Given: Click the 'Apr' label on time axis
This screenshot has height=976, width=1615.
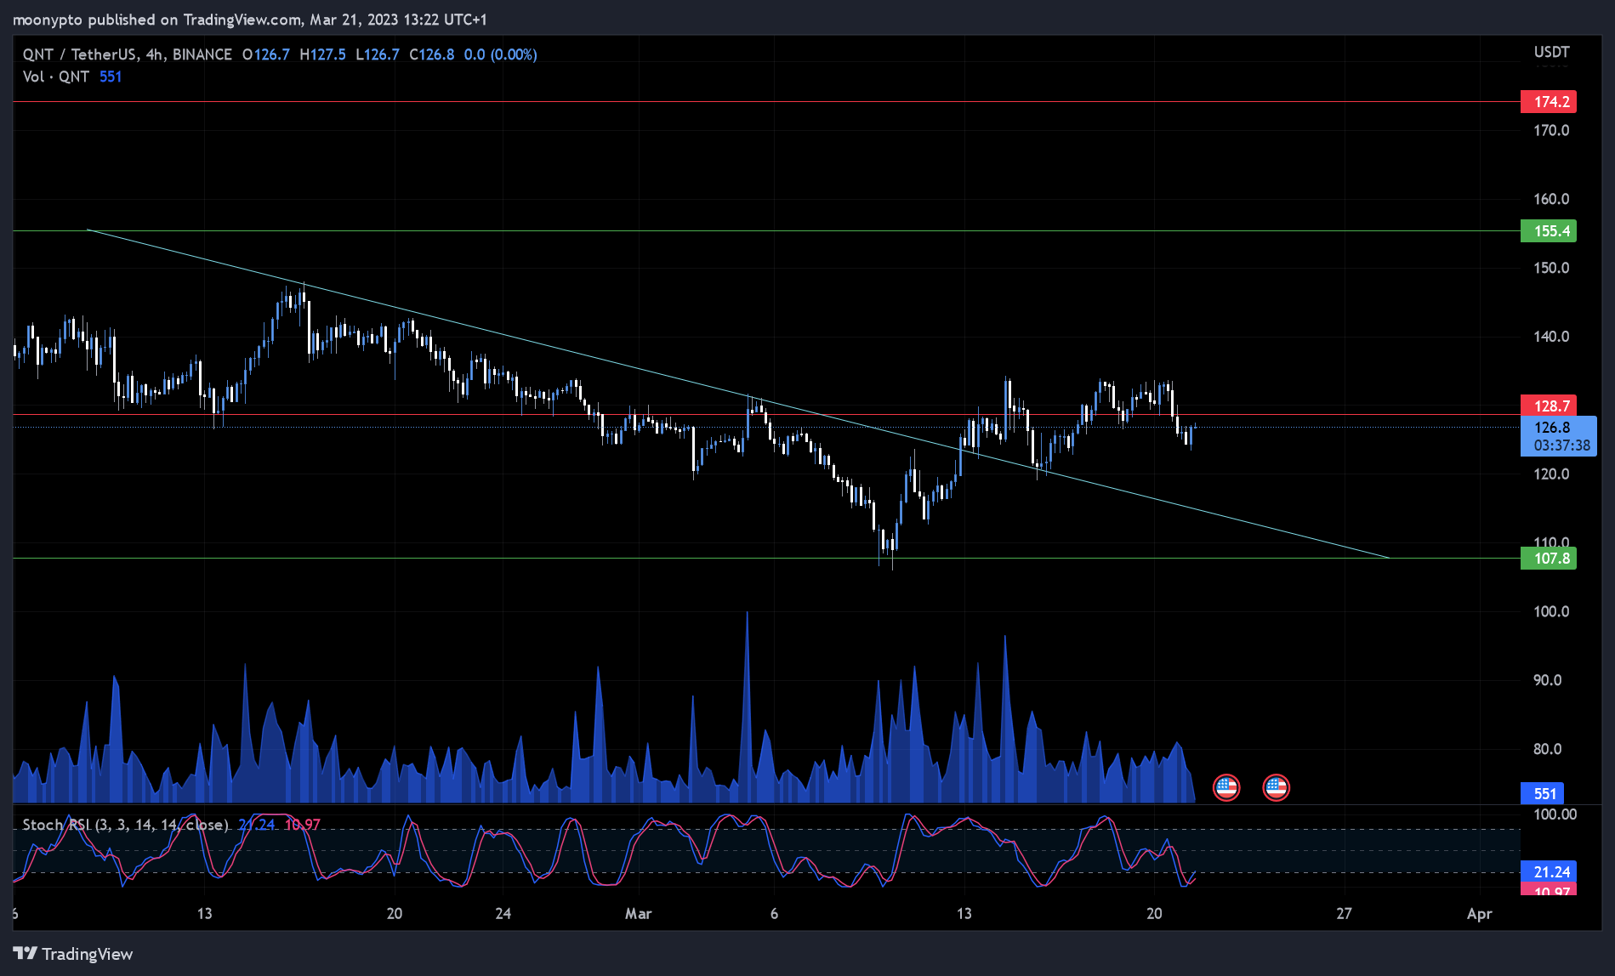Looking at the screenshot, I should 1480,914.
